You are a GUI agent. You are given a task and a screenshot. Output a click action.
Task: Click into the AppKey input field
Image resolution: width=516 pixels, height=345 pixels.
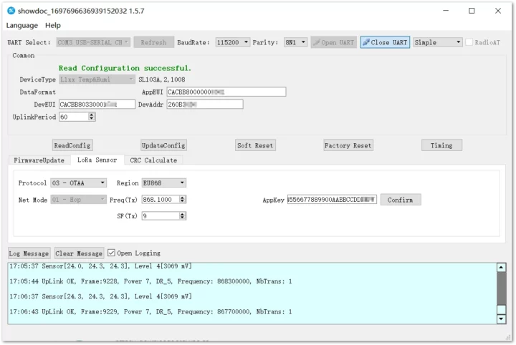tap(331, 200)
